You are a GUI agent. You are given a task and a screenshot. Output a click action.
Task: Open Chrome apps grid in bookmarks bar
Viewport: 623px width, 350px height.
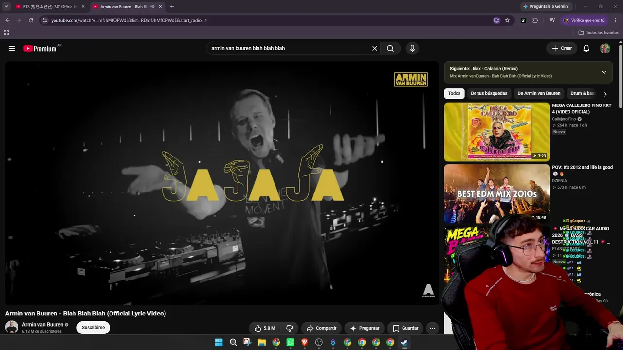6,33
